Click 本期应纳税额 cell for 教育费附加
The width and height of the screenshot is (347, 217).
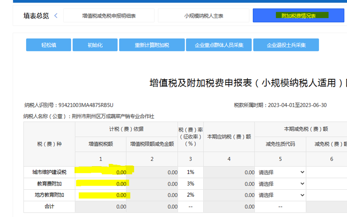(229, 184)
